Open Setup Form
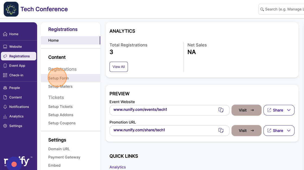Screen dimensions: 304x170 coord(70,78)
